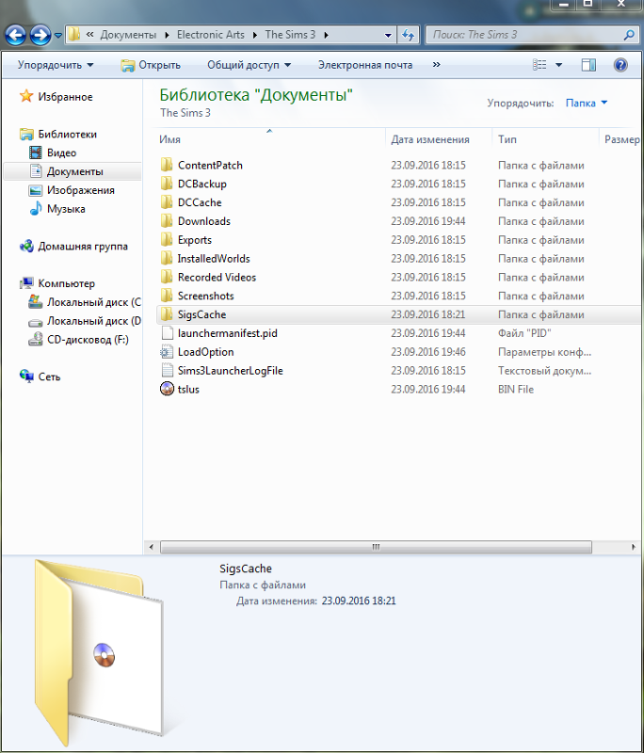Sort by the Размер column header
The height and width of the screenshot is (753, 644).
click(621, 139)
